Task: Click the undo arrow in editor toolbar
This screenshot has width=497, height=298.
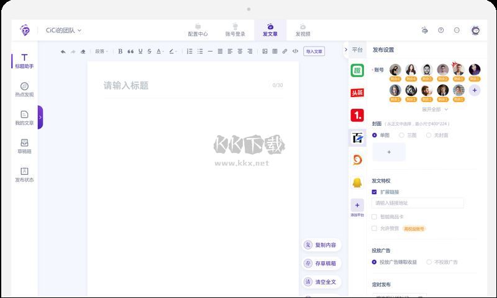Action: point(63,52)
